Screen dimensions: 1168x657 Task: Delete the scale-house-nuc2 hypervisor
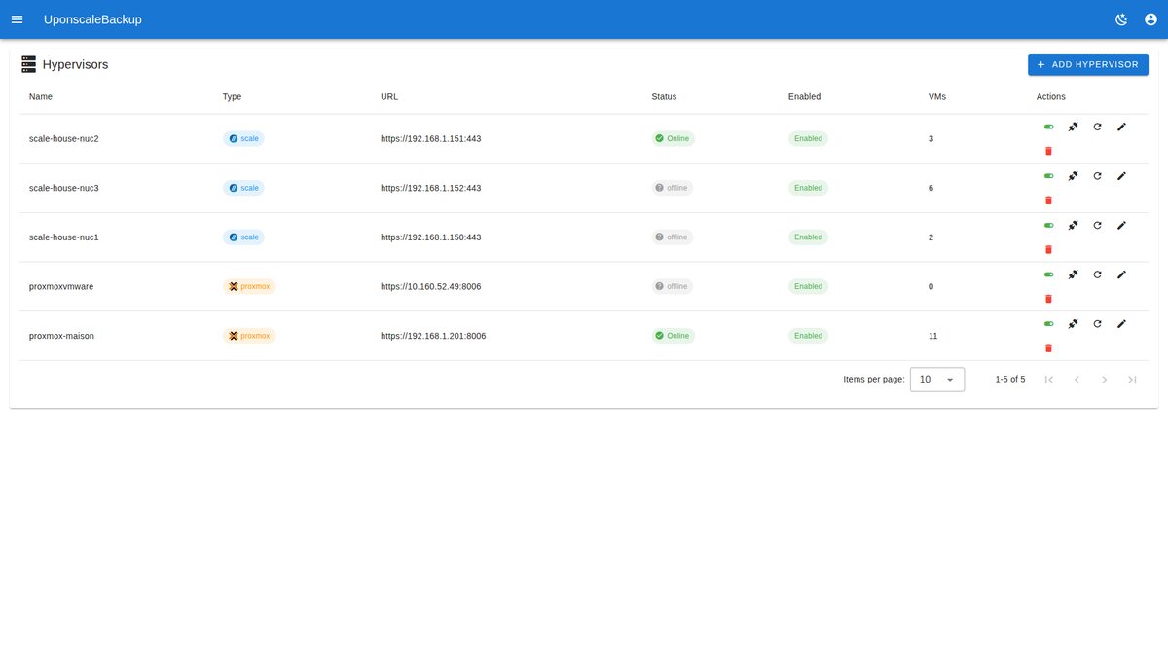click(1048, 151)
